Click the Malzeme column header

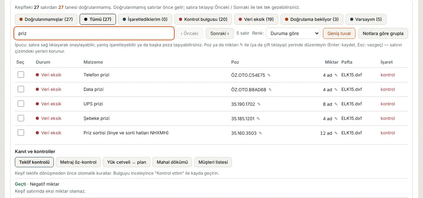pos(93,62)
